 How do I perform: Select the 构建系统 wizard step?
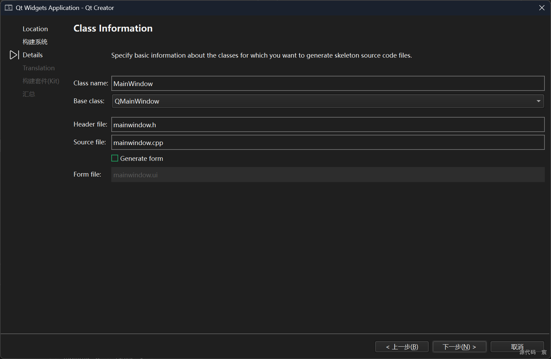tap(35, 42)
